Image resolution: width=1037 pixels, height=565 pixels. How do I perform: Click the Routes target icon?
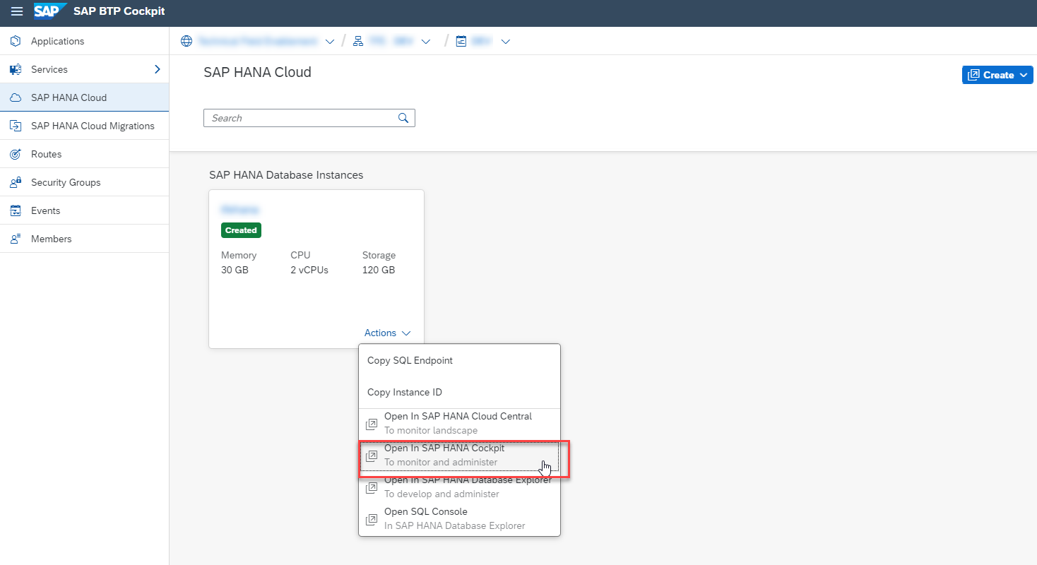[x=16, y=154]
